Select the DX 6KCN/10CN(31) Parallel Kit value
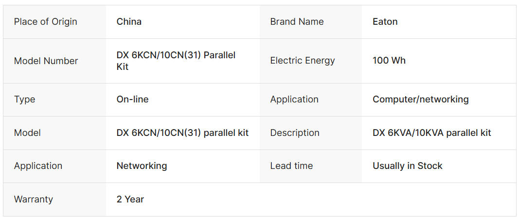The height and width of the screenshot is (217, 518). (176, 61)
